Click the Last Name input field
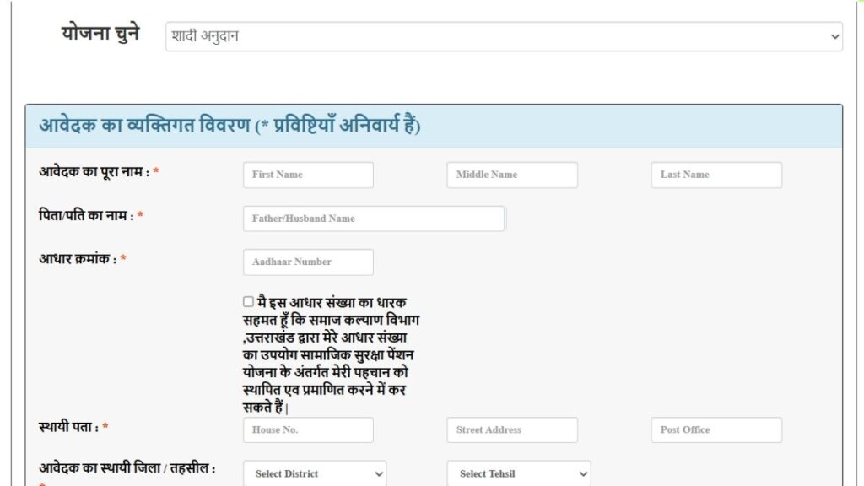Image resolution: width=864 pixels, height=486 pixels. (716, 175)
